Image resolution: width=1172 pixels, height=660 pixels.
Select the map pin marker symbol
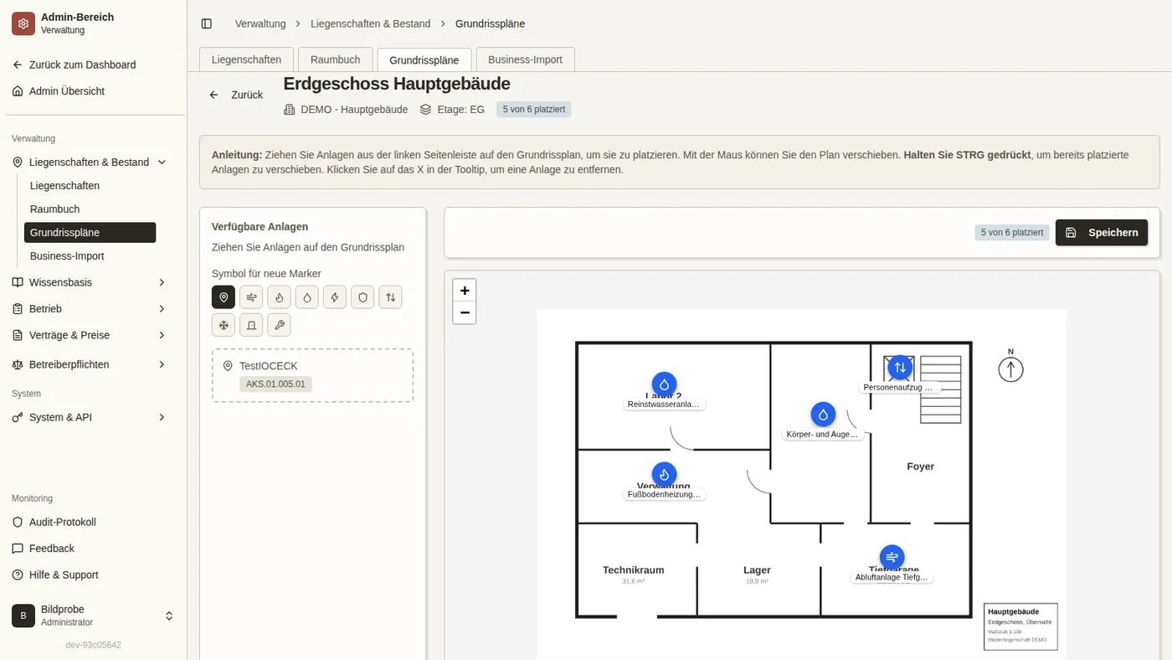(x=224, y=297)
